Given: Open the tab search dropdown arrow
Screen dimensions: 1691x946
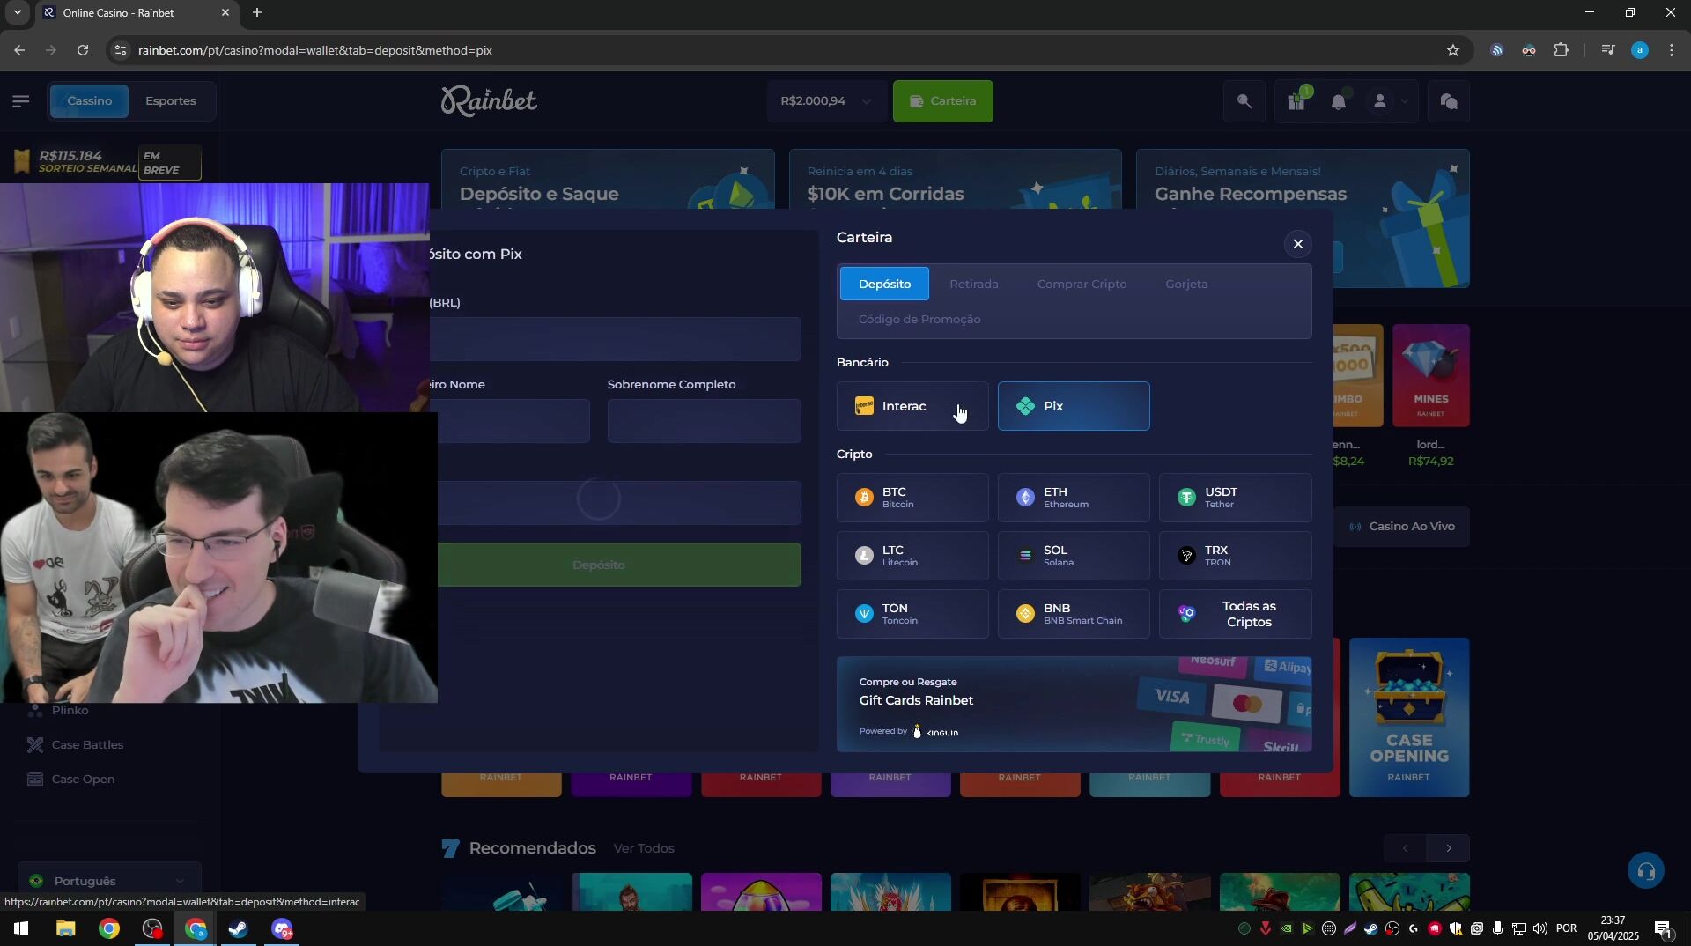Looking at the screenshot, I should click(17, 12).
